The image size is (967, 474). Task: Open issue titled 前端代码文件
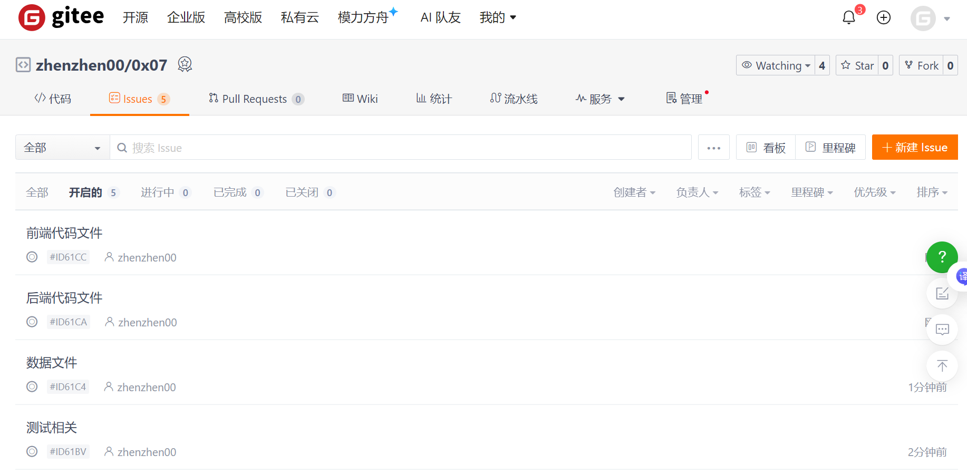pos(64,233)
